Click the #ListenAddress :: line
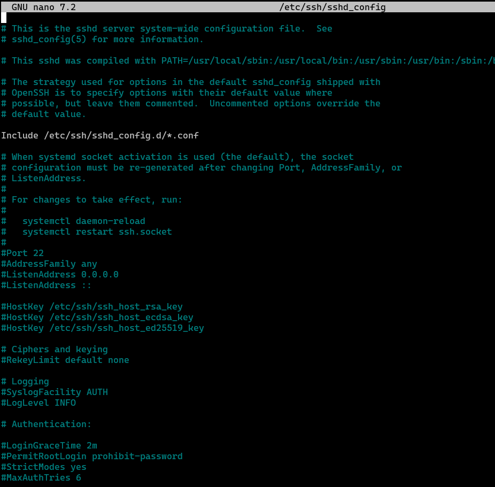The image size is (495, 487). point(45,285)
